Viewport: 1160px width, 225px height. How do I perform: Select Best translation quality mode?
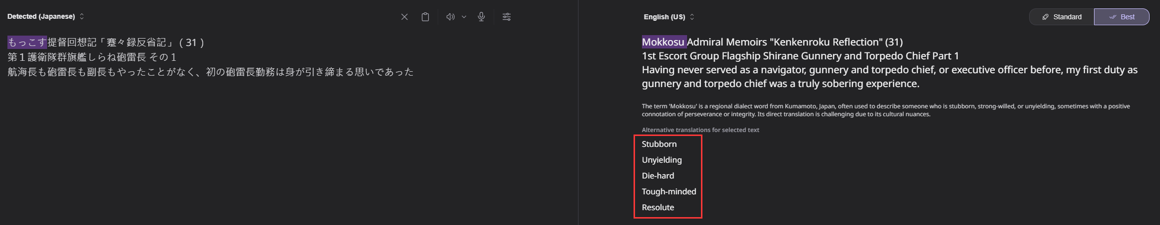coord(1122,17)
